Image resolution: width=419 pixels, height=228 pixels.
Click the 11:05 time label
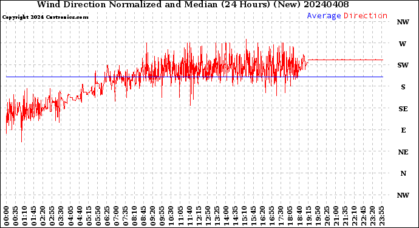(x=180, y=216)
